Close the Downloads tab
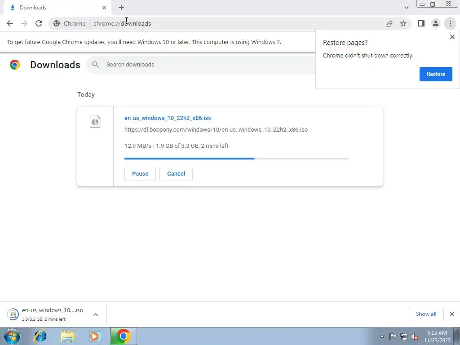Screen dimensions: 460x345 (x=104, y=8)
